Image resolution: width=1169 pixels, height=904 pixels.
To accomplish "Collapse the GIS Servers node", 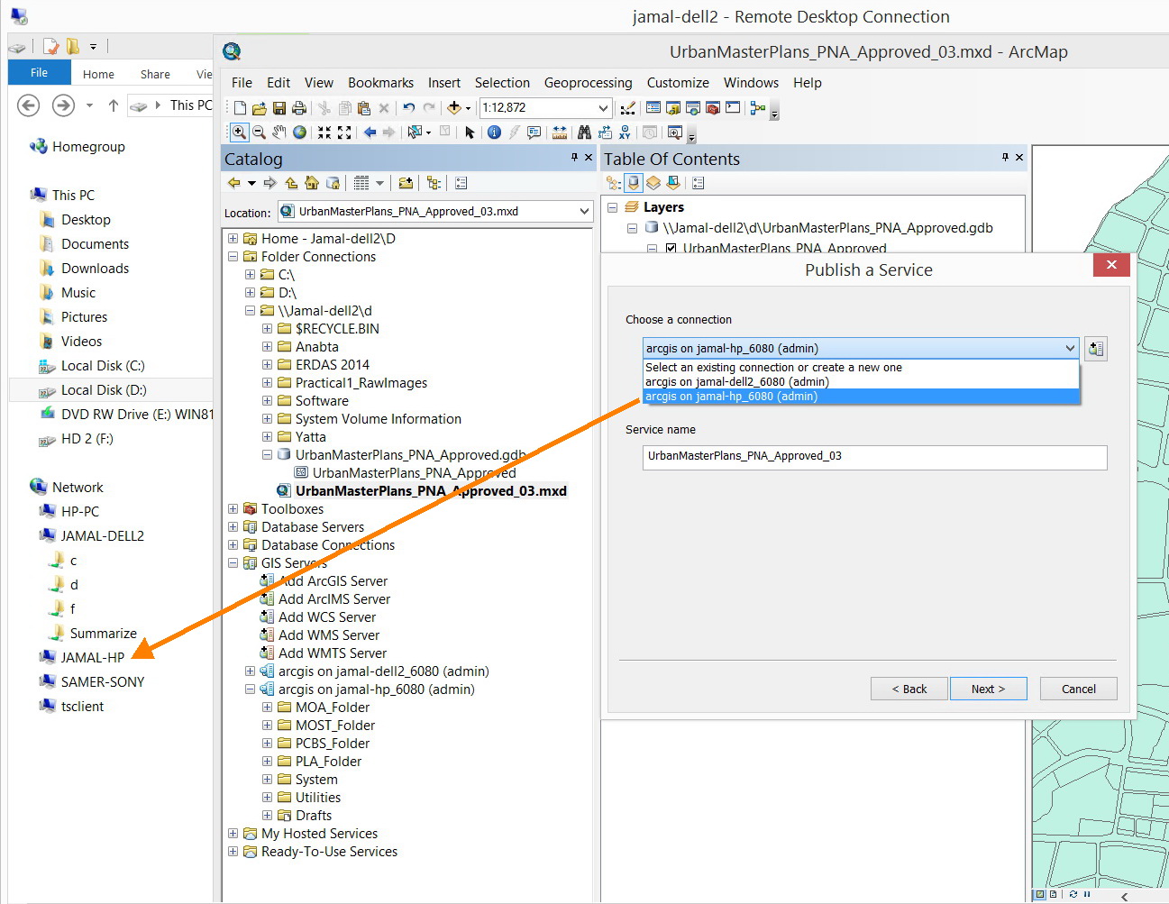I will tap(233, 563).
